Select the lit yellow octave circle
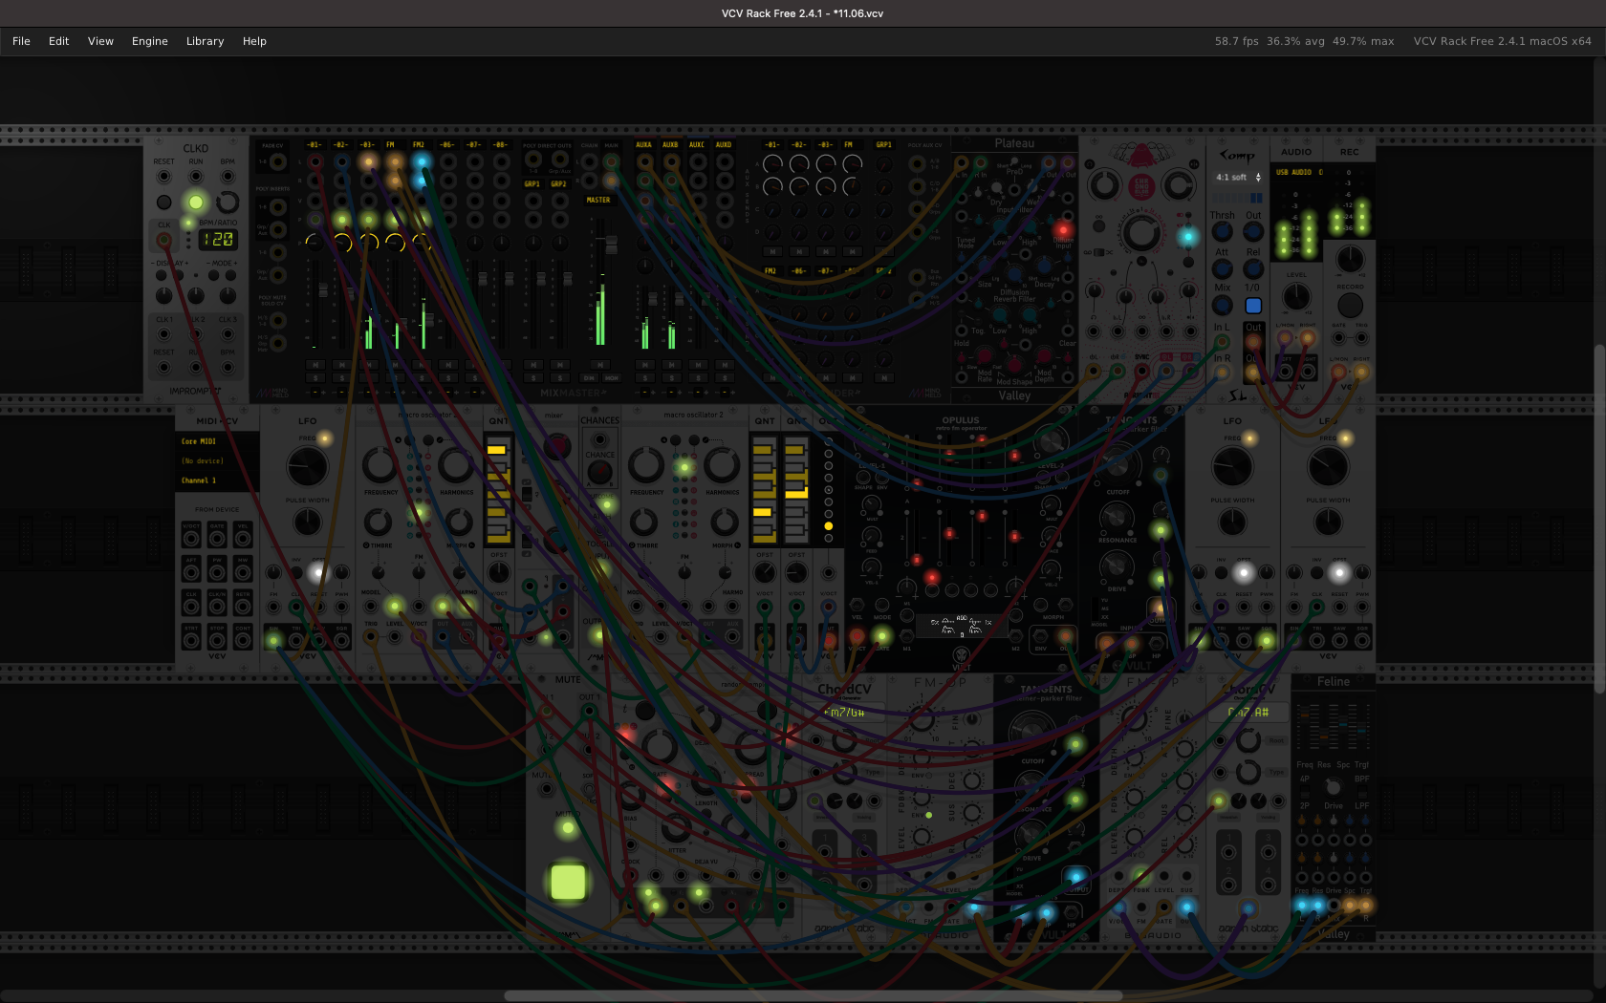 coord(828,525)
